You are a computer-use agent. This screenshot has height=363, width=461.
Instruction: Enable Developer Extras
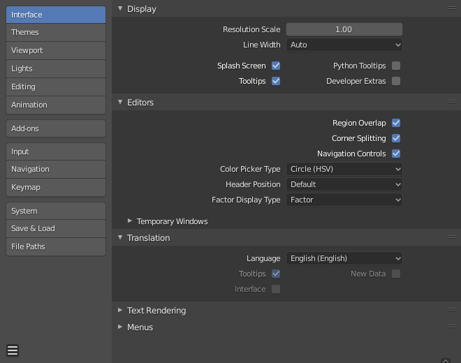coord(396,81)
